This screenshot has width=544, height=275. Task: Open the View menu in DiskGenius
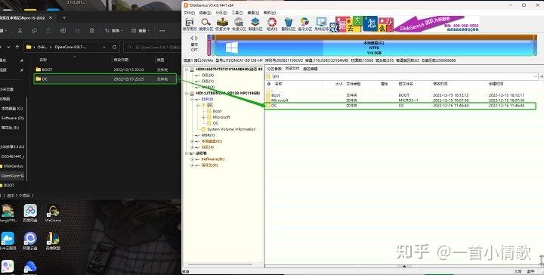click(253, 13)
